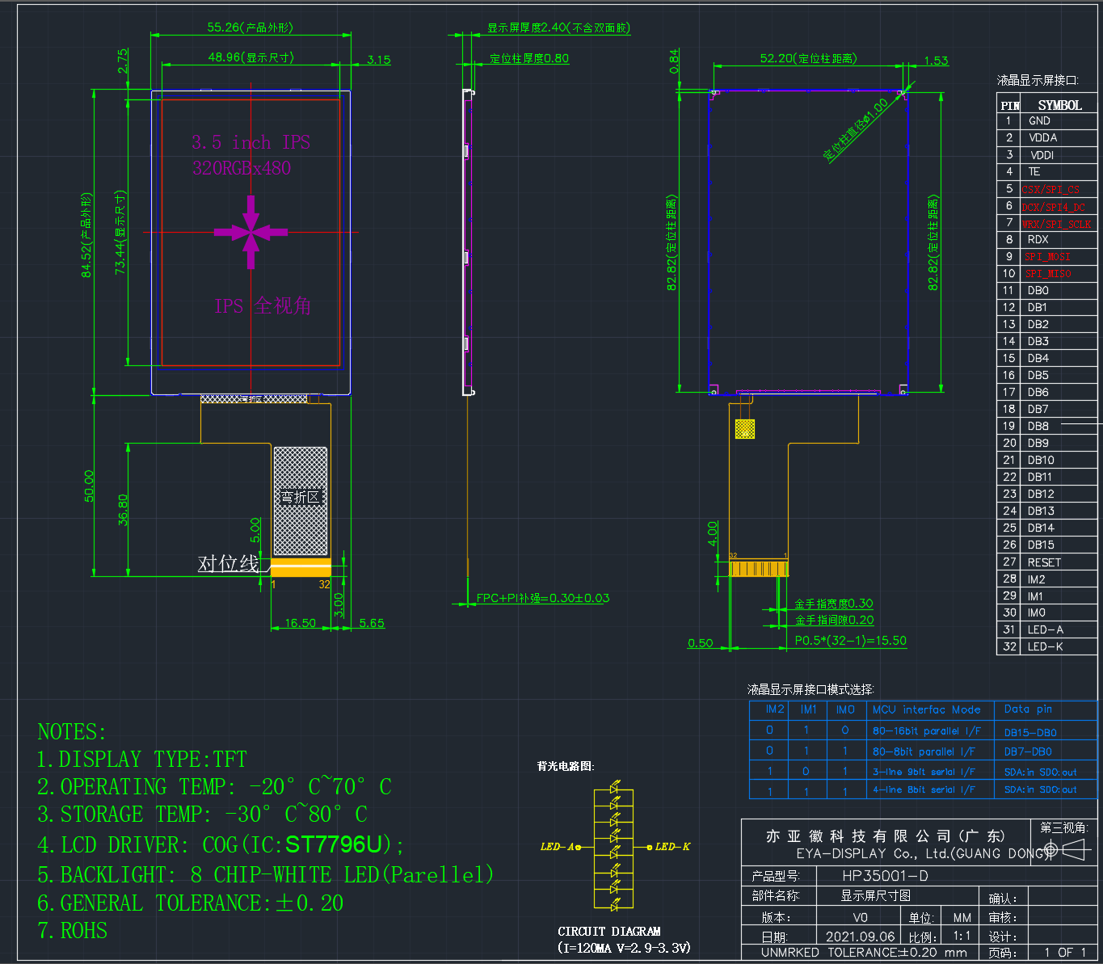Screen dimensions: 1103x964
Task: Click the "5.BACKLIGHT: 8 CHIP-WHITE LED" note
Action: point(266,875)
